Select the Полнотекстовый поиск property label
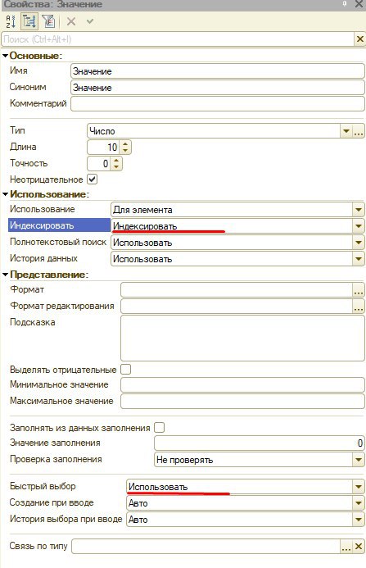Screen dimensions: 366x568 tap(58, 242)
